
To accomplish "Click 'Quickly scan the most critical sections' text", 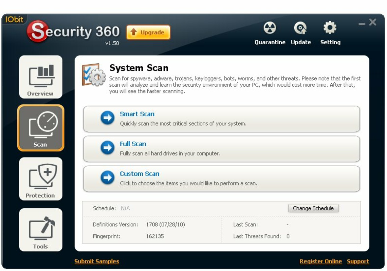I will [x=183, y=123].
